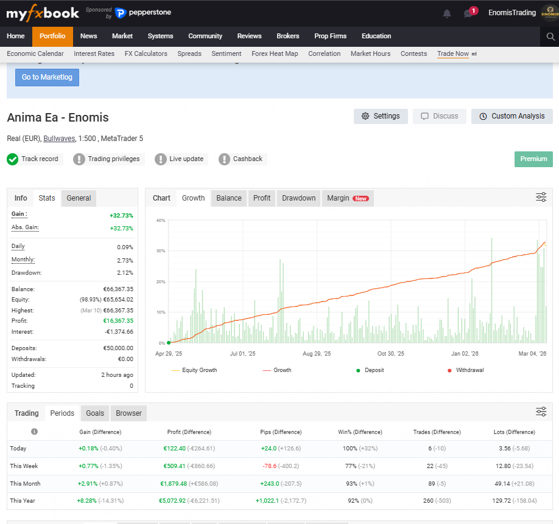Viewport: 559px width, 524px height.
Task: Select the Stats info tab
Action: pyautogui.click(x=47, y=198)
